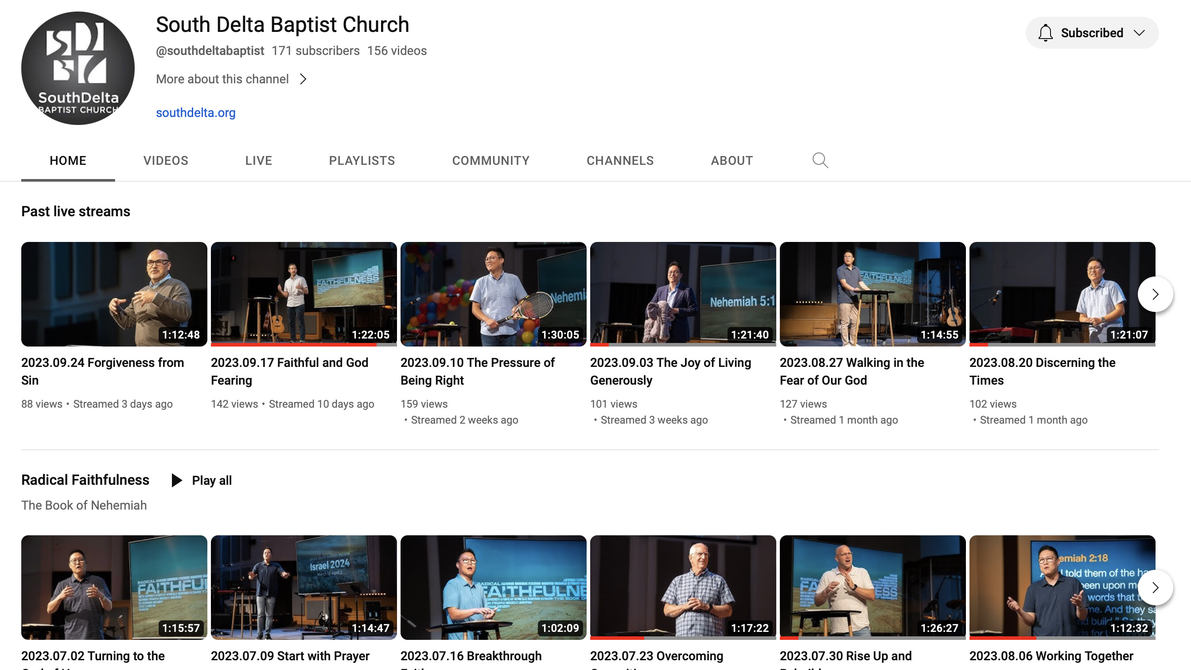This screenshot has width=1191, height=670.
Task: Open Forgiveness from Sin video thumbnail
Action: point(114,294)
